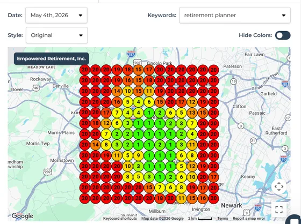The image size is (301, 224).
Task: Select the grid point ranked 9
Action: point(139,155)
